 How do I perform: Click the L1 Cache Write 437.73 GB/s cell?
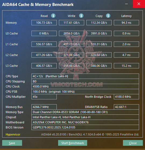[x=72, y=44]
